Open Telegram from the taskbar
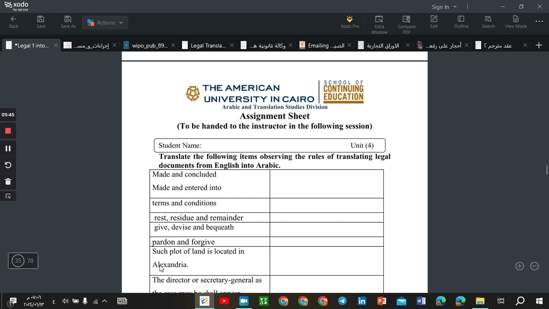 [x=342, y=301]
